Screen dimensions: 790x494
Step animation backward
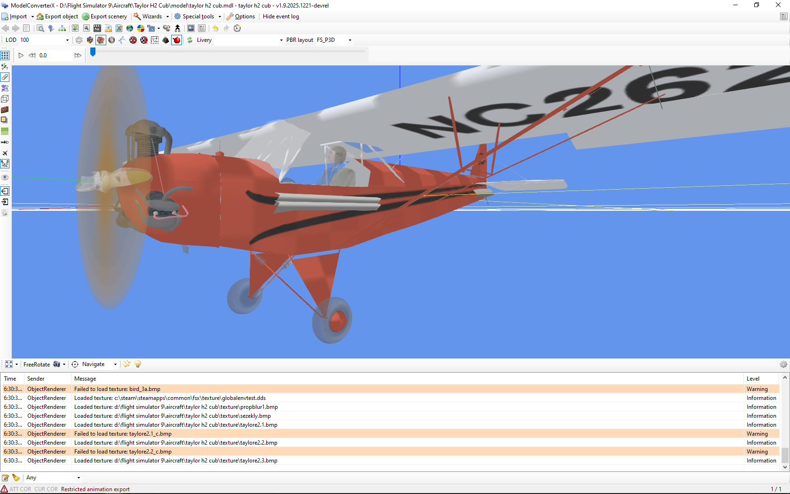click(32, 56)
